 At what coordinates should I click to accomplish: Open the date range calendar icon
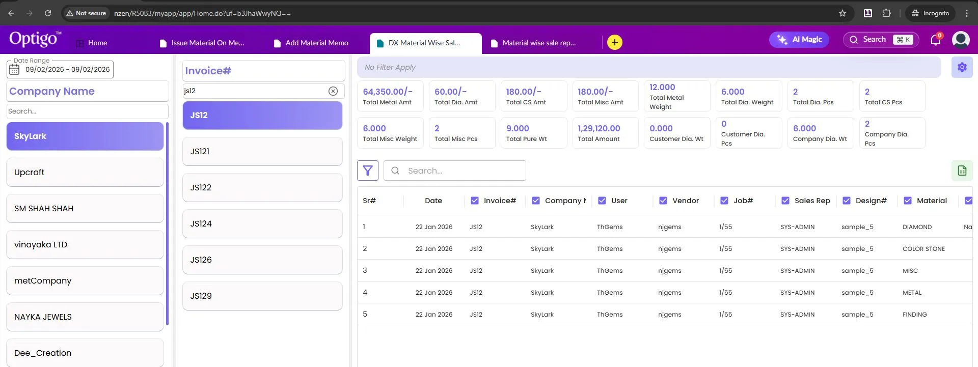pyautogui.click(x=15, y=70)
